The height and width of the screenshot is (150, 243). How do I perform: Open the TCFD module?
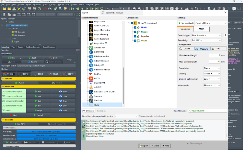(23, 74)
